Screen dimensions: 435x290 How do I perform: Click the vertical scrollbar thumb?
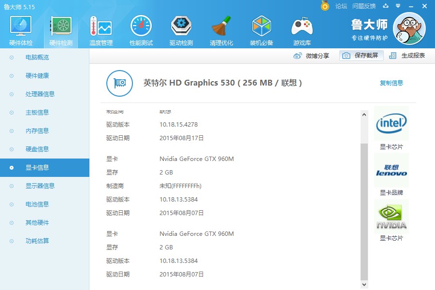tap(364, 212)
